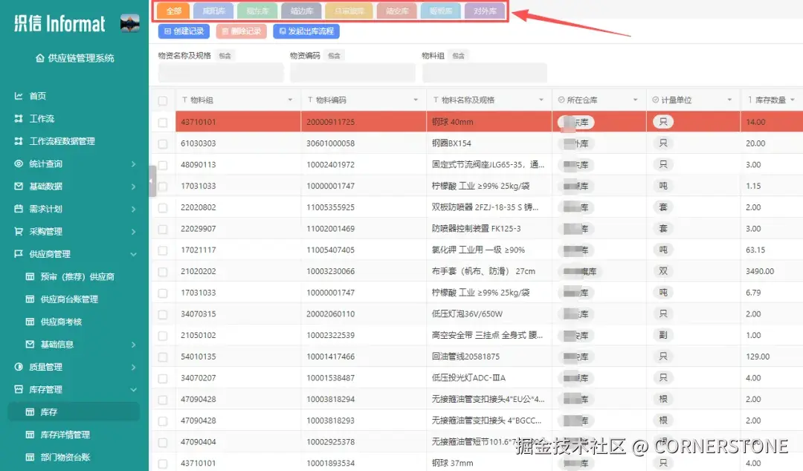Tick the checkbox for row 43710101 钢球 40mm

click(163, 123)
